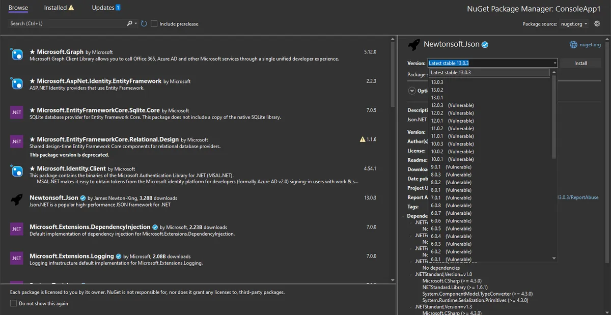Click the warning icon on Installed tab
The height and width of the screenshot is (315, 611).
pos(71,8)
